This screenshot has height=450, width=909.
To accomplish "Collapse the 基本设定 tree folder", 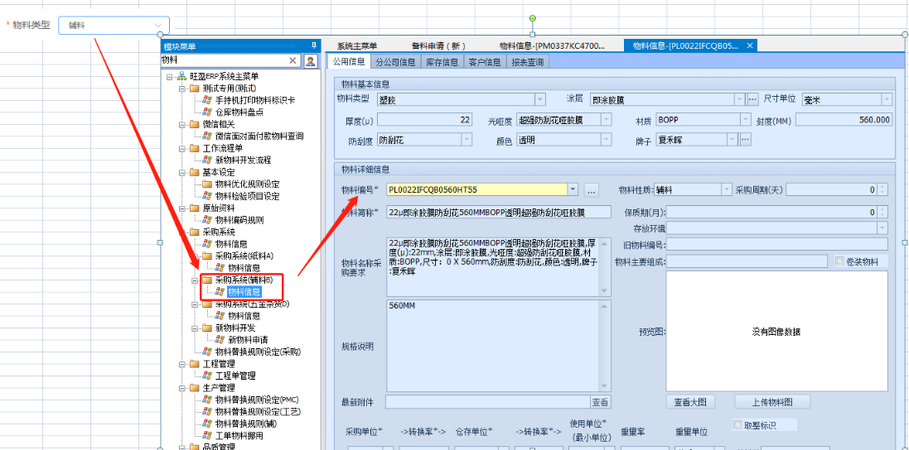I will coord(181,172).
